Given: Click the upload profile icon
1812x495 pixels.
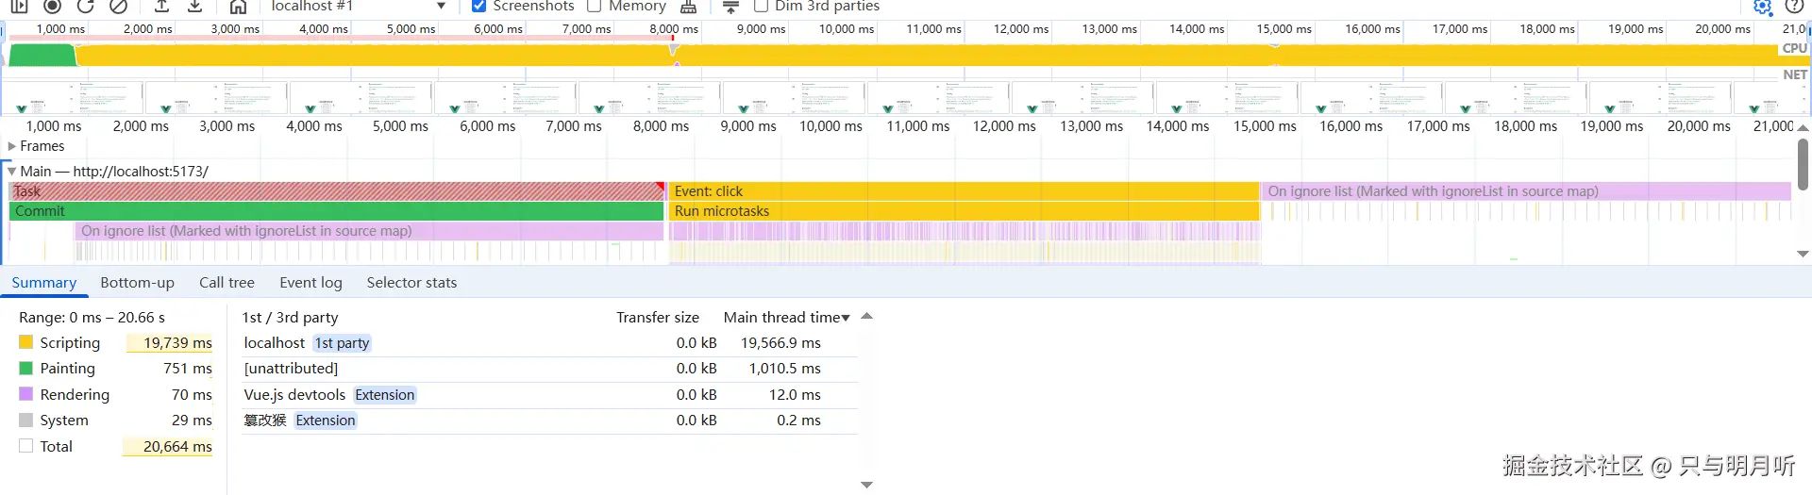Looking at the screenshot, I should pyautogui.click(x=162, y=6).
